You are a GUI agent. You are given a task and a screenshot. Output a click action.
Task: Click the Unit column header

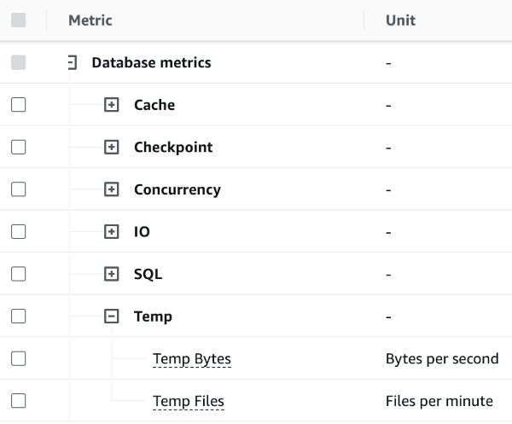401,20
